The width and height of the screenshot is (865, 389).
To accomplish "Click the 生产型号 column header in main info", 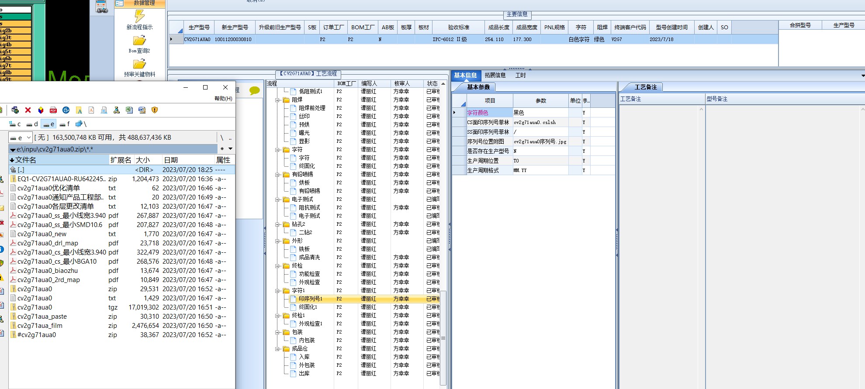I will tap(199, 27).
